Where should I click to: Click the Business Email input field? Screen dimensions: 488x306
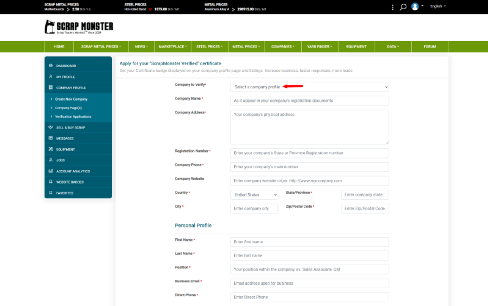point(309,283)
